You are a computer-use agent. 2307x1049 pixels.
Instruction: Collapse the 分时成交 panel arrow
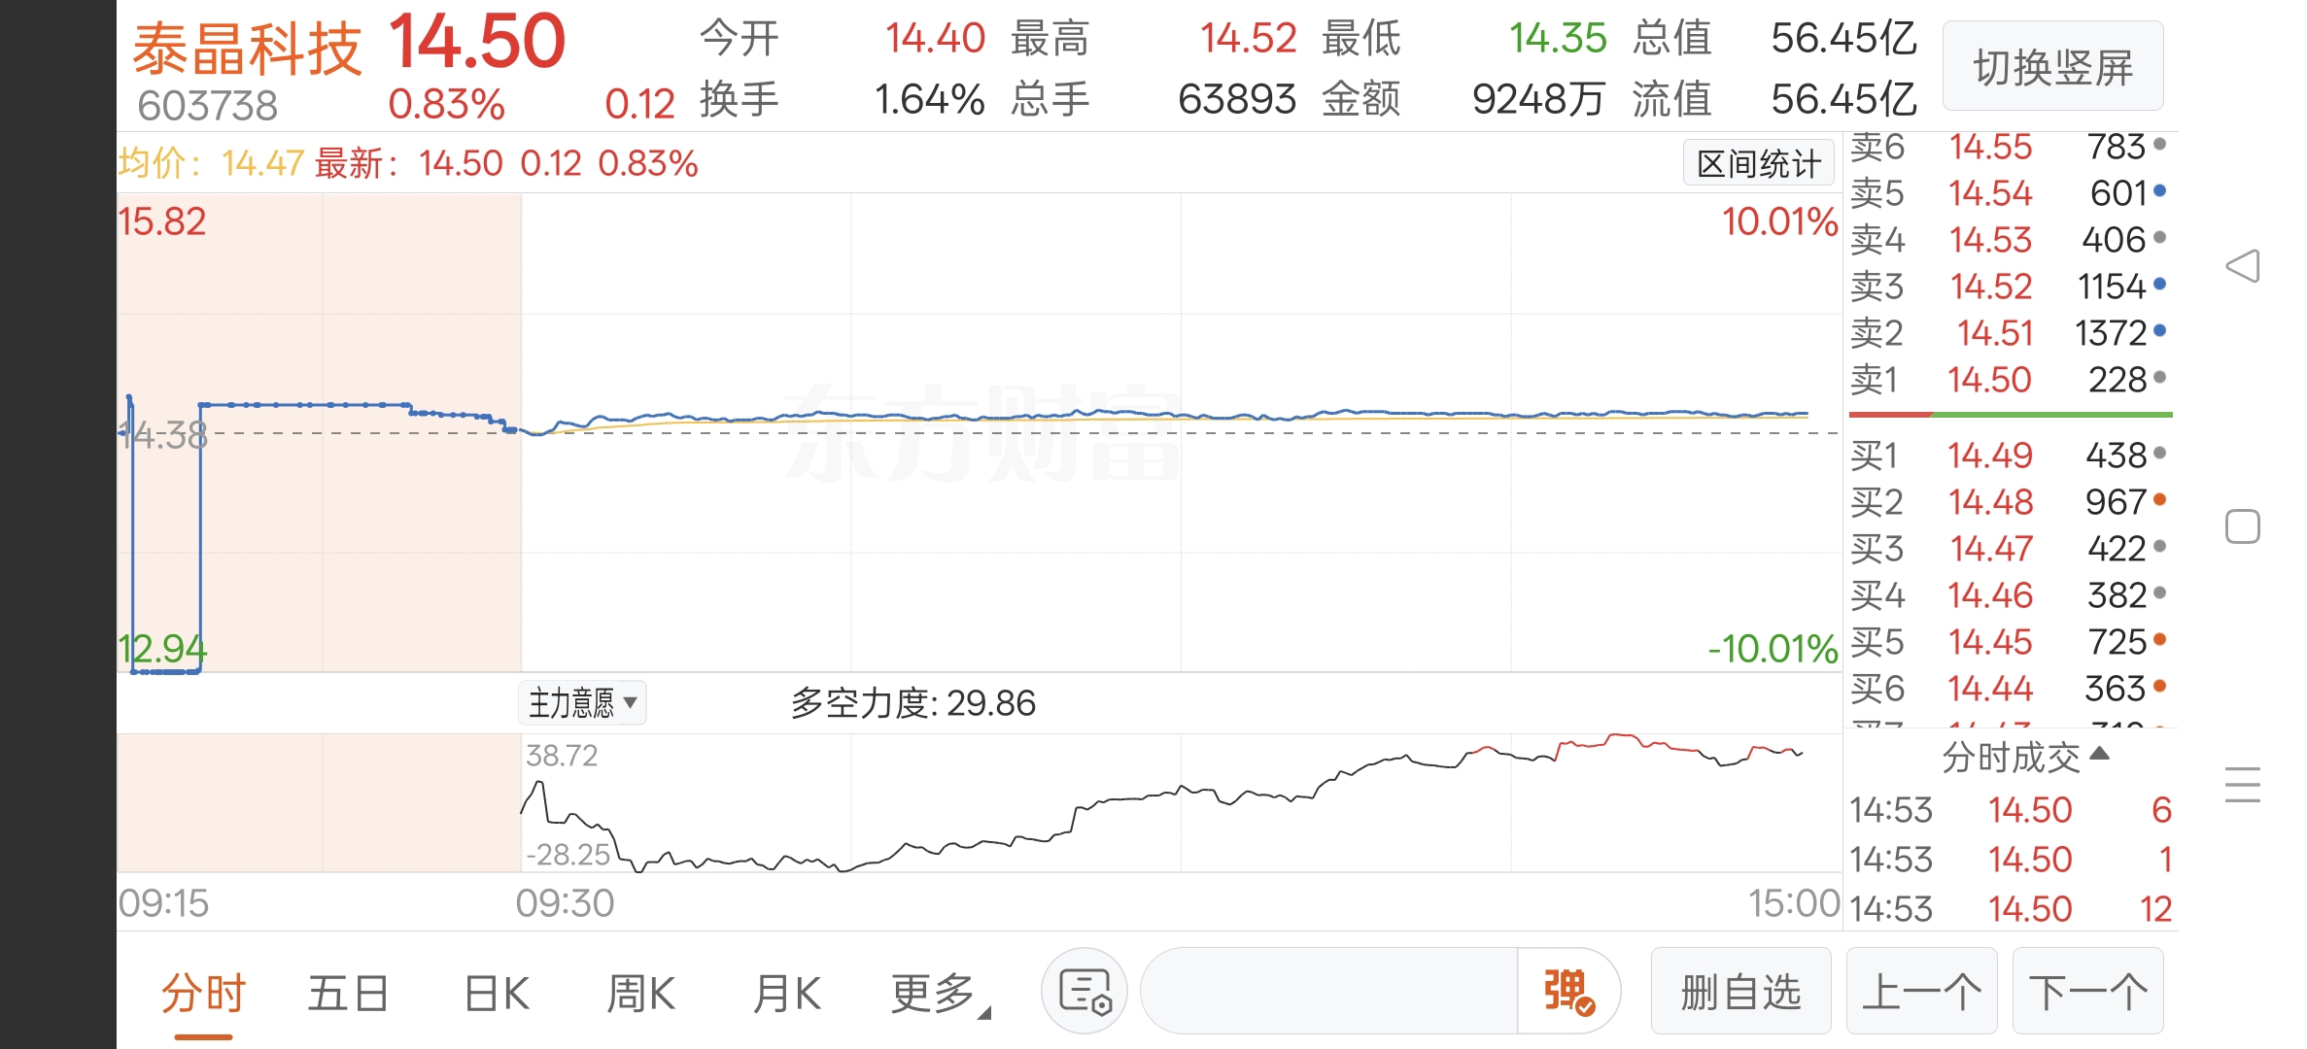click(2099, 754)
